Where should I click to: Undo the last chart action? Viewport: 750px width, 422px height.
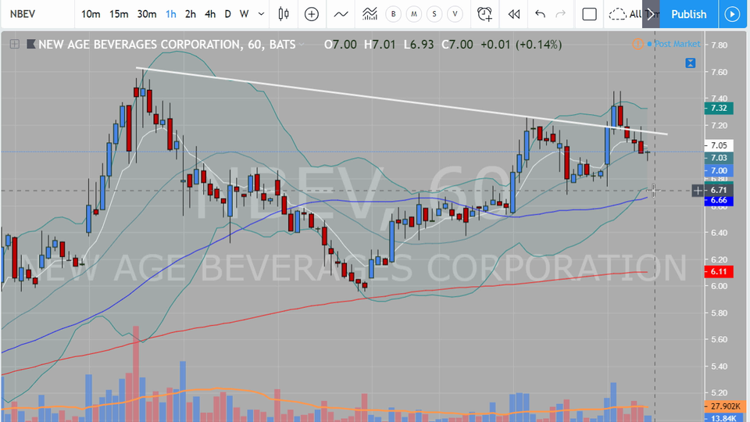coord(540,14)
